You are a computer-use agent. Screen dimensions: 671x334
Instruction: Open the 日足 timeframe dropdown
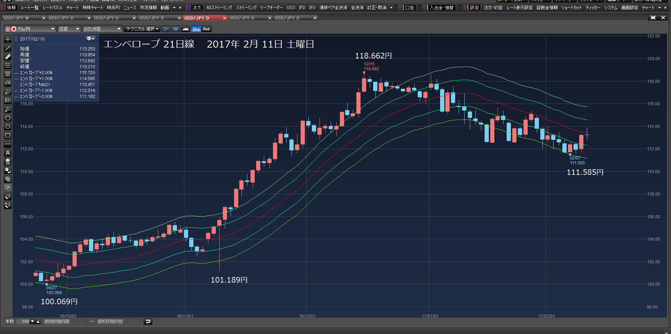click(69, 29)
